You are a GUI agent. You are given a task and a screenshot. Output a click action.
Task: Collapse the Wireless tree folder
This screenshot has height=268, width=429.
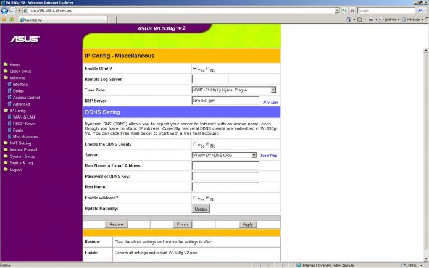pos(6,78)
